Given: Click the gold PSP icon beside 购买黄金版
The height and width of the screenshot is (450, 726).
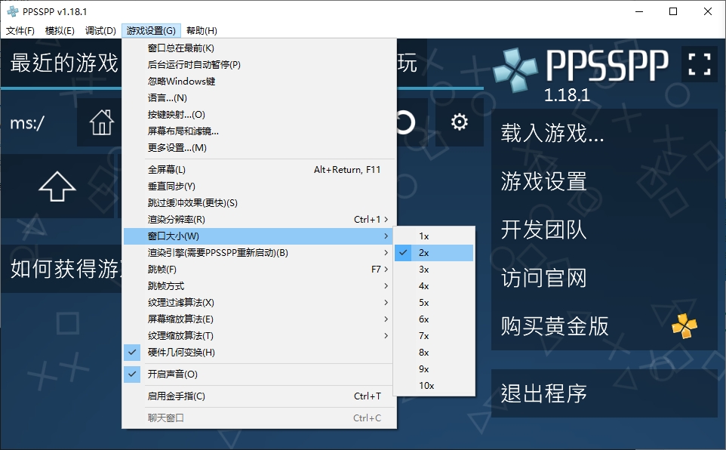Looking at the screenshot, I should pyautogui.click(x=684, y=326).
